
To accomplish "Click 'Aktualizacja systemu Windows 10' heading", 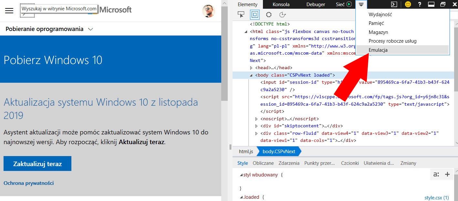I will pyautogui.click(x=101, y=109).
